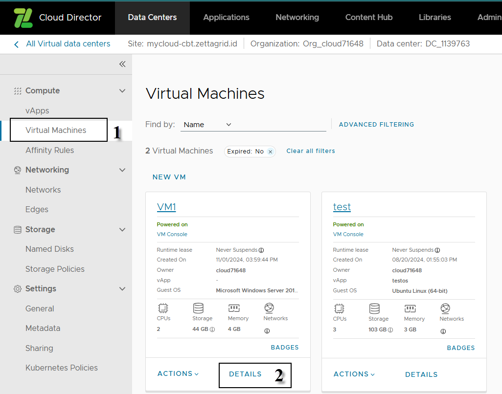This screenshot has height=394, width=502.
Task: Click the info icon beside VM1 Never Suspends
Action: click(261, 250)
